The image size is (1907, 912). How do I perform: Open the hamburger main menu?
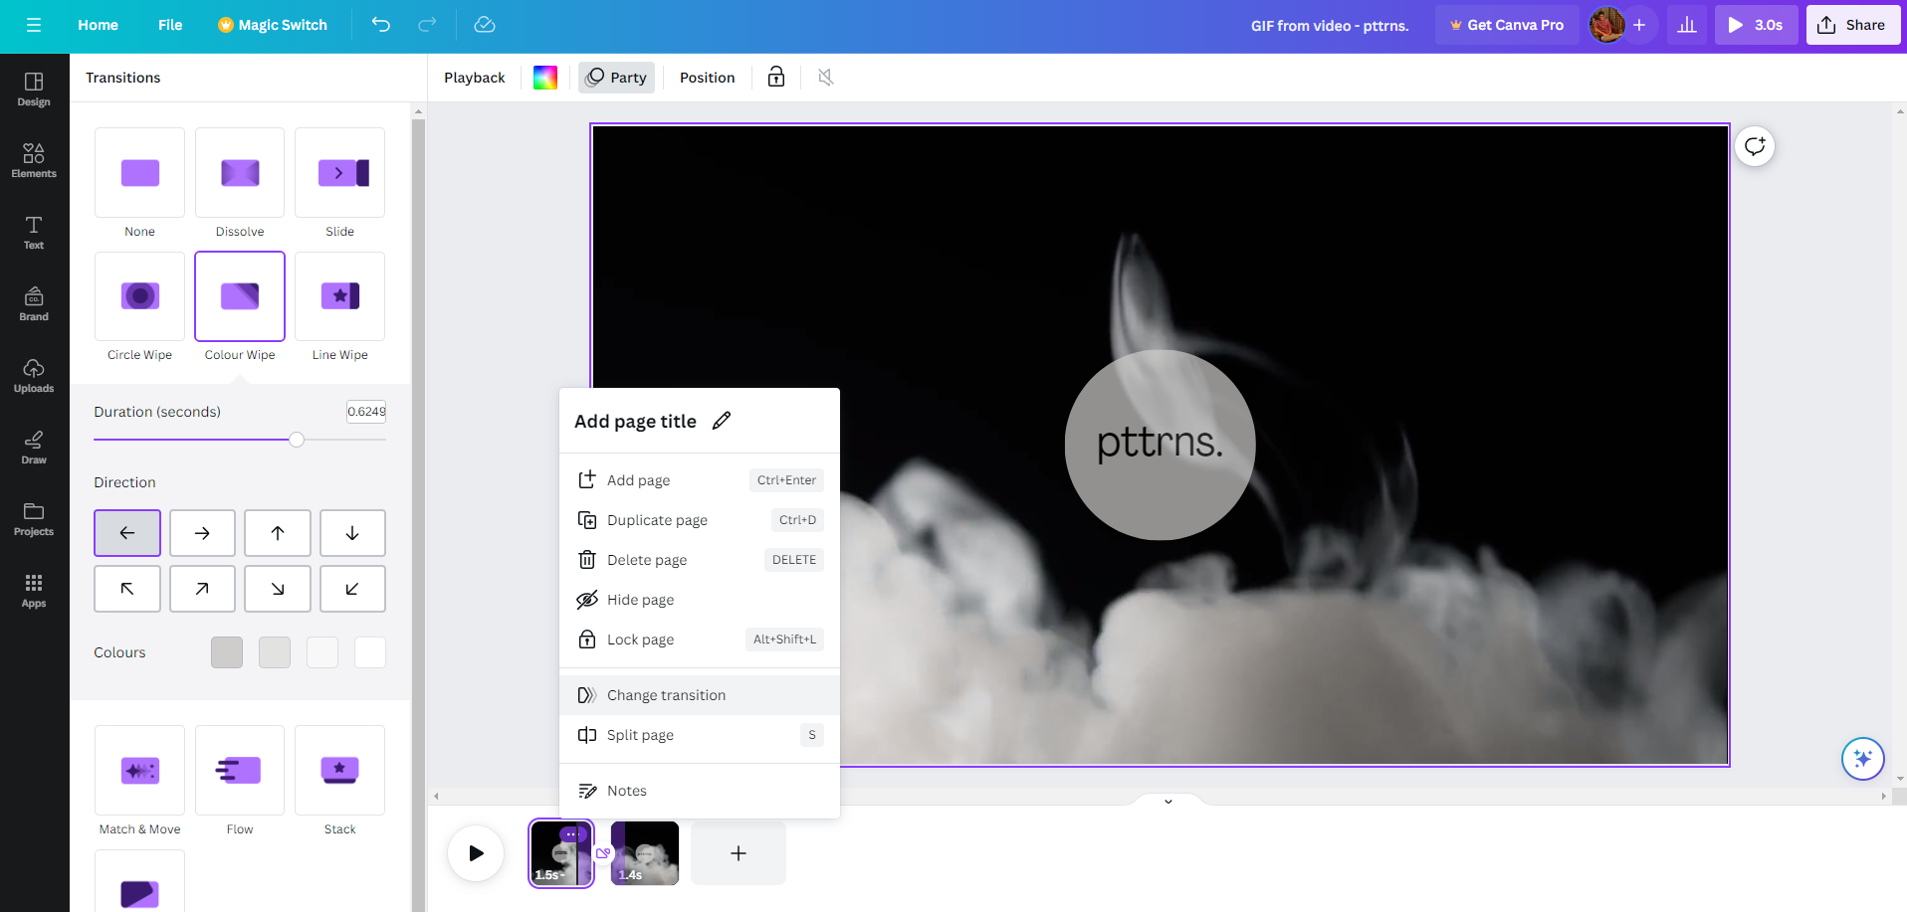click(x=34, y=25)
